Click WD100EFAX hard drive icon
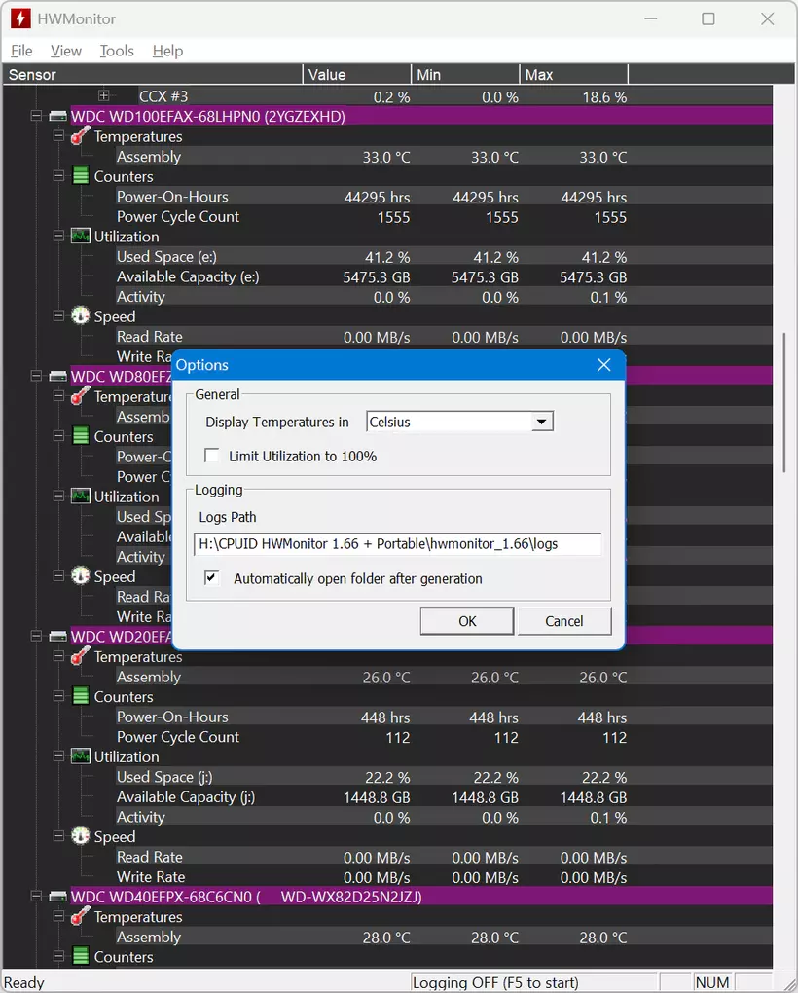Screen dimensions: 798x993 [x=58, y=116]
